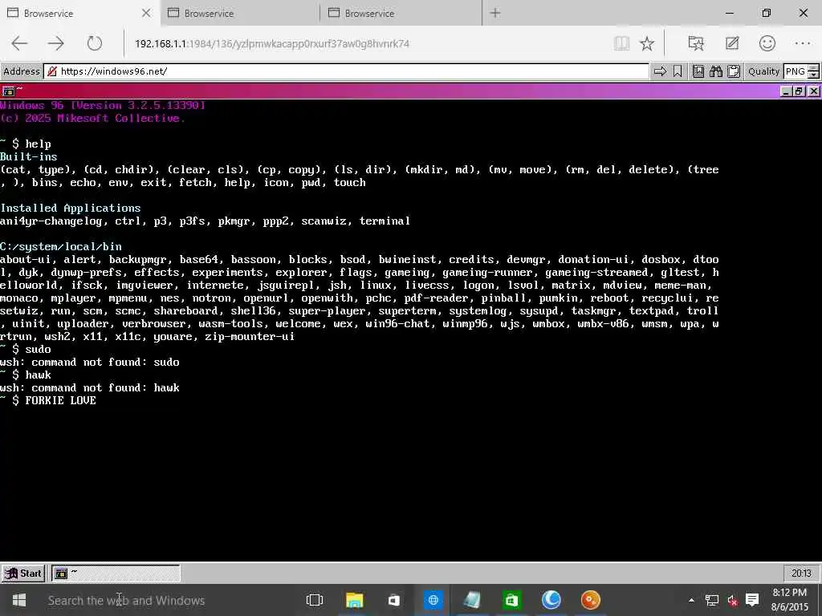
Task: Close the Windows 96 terminal window
Action: 813,91
